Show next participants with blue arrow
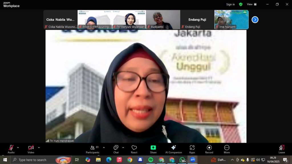This screenshot has width=292, height=164. (255, 20)
